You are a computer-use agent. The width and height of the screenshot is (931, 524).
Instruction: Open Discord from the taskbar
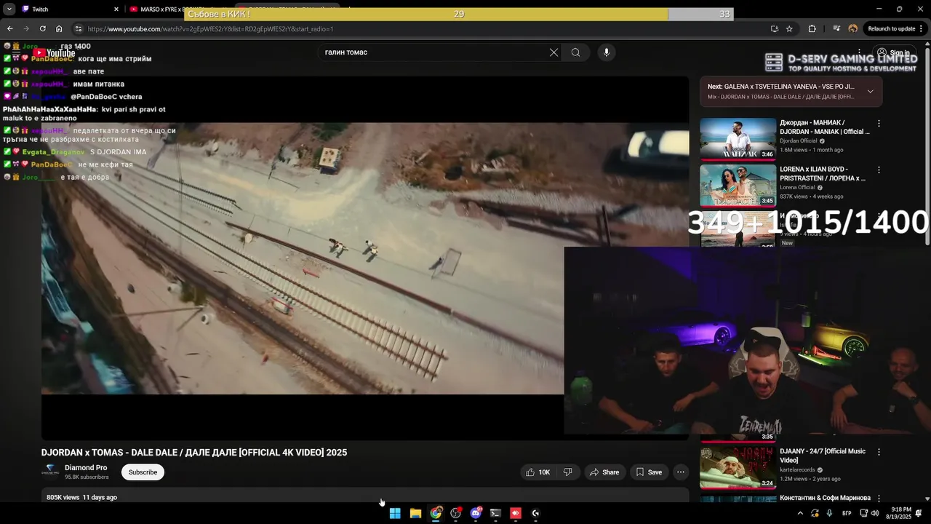tap(476, 513)
